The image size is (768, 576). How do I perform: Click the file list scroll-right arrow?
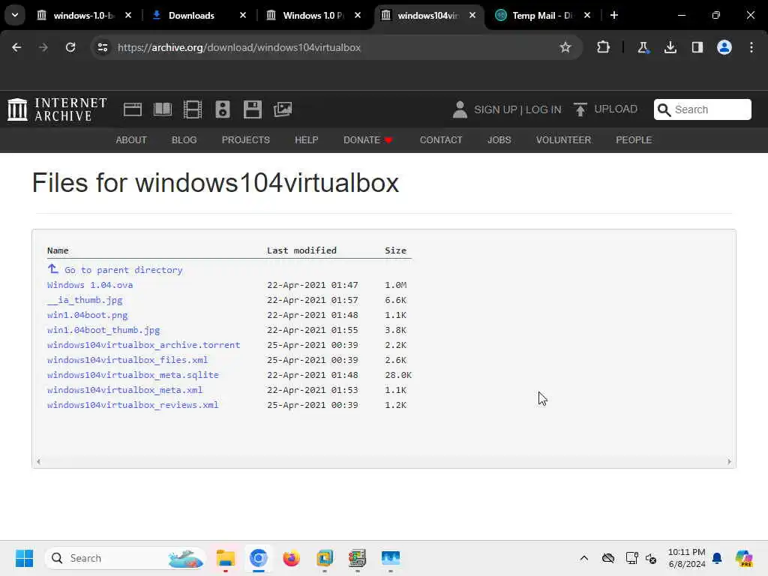click(x=729, y=461)
